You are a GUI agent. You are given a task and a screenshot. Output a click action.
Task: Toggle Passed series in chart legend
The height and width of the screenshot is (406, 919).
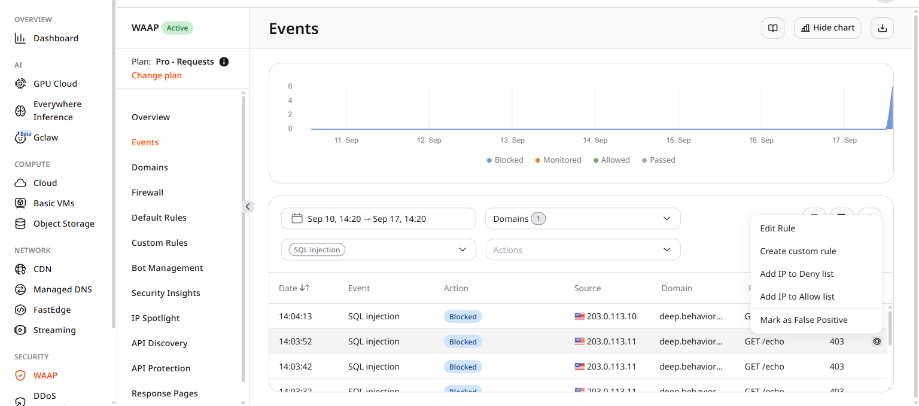pyautogui.click(x=658, y=160)
